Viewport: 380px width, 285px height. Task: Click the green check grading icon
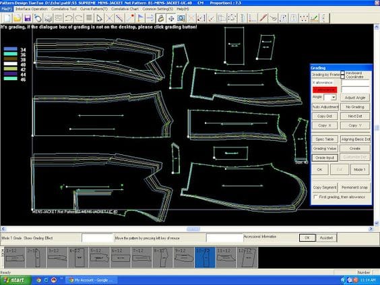pyautogui.click(x=314, y=18)
